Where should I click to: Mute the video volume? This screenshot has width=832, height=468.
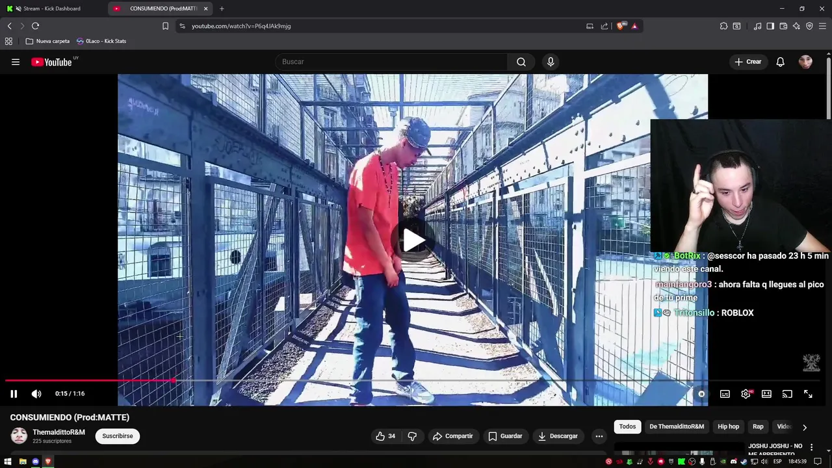36,393
